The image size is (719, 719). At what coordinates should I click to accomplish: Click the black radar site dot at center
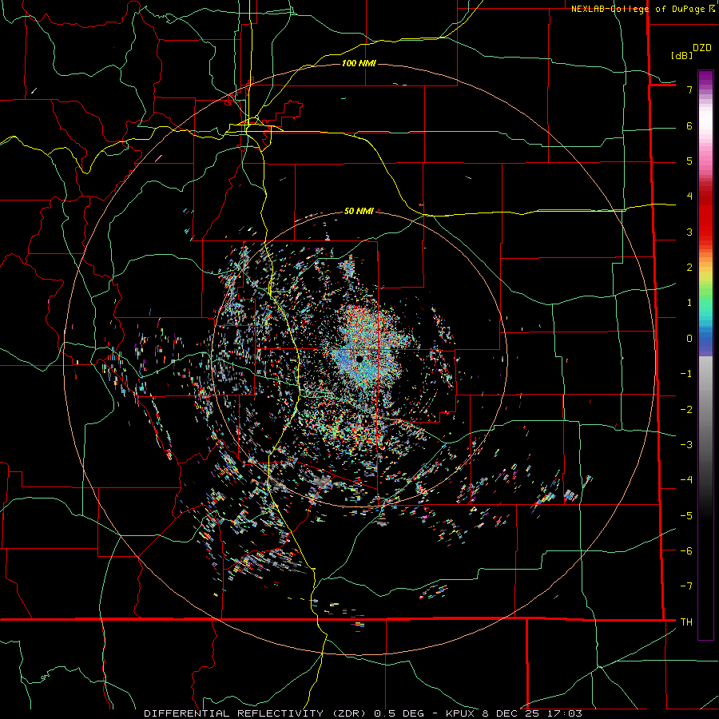(x=359, y=359)
